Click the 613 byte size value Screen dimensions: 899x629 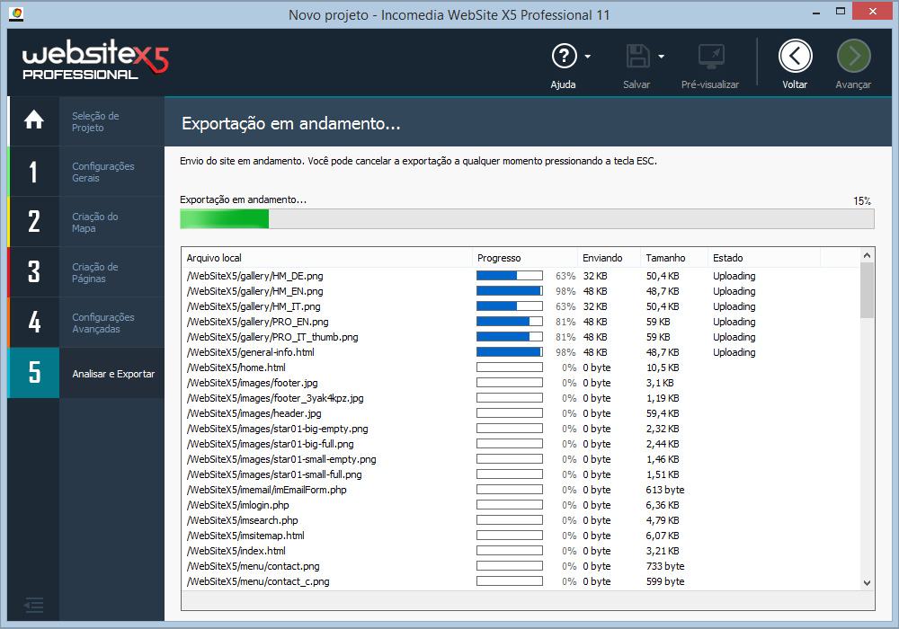coord(665,490)
